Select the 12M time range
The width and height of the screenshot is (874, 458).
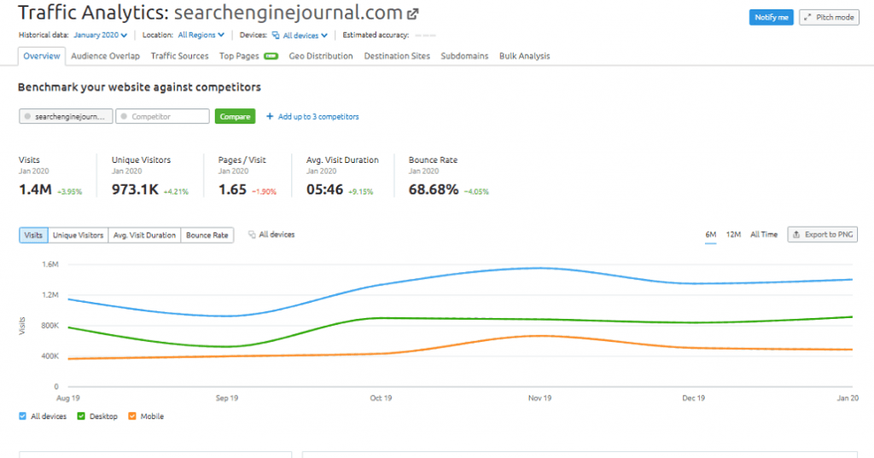click(733, 235)
